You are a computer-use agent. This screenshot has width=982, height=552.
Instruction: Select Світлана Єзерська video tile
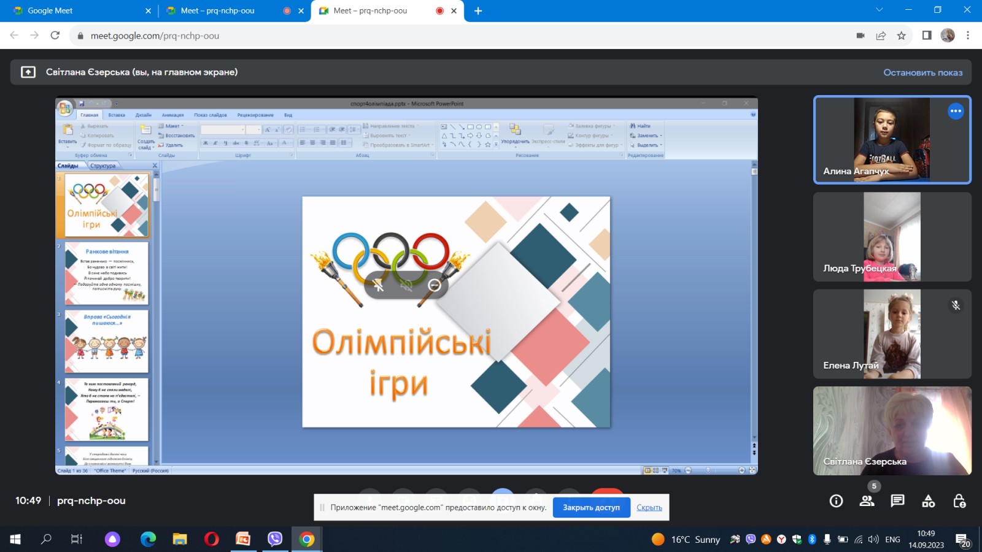[892, 431]
